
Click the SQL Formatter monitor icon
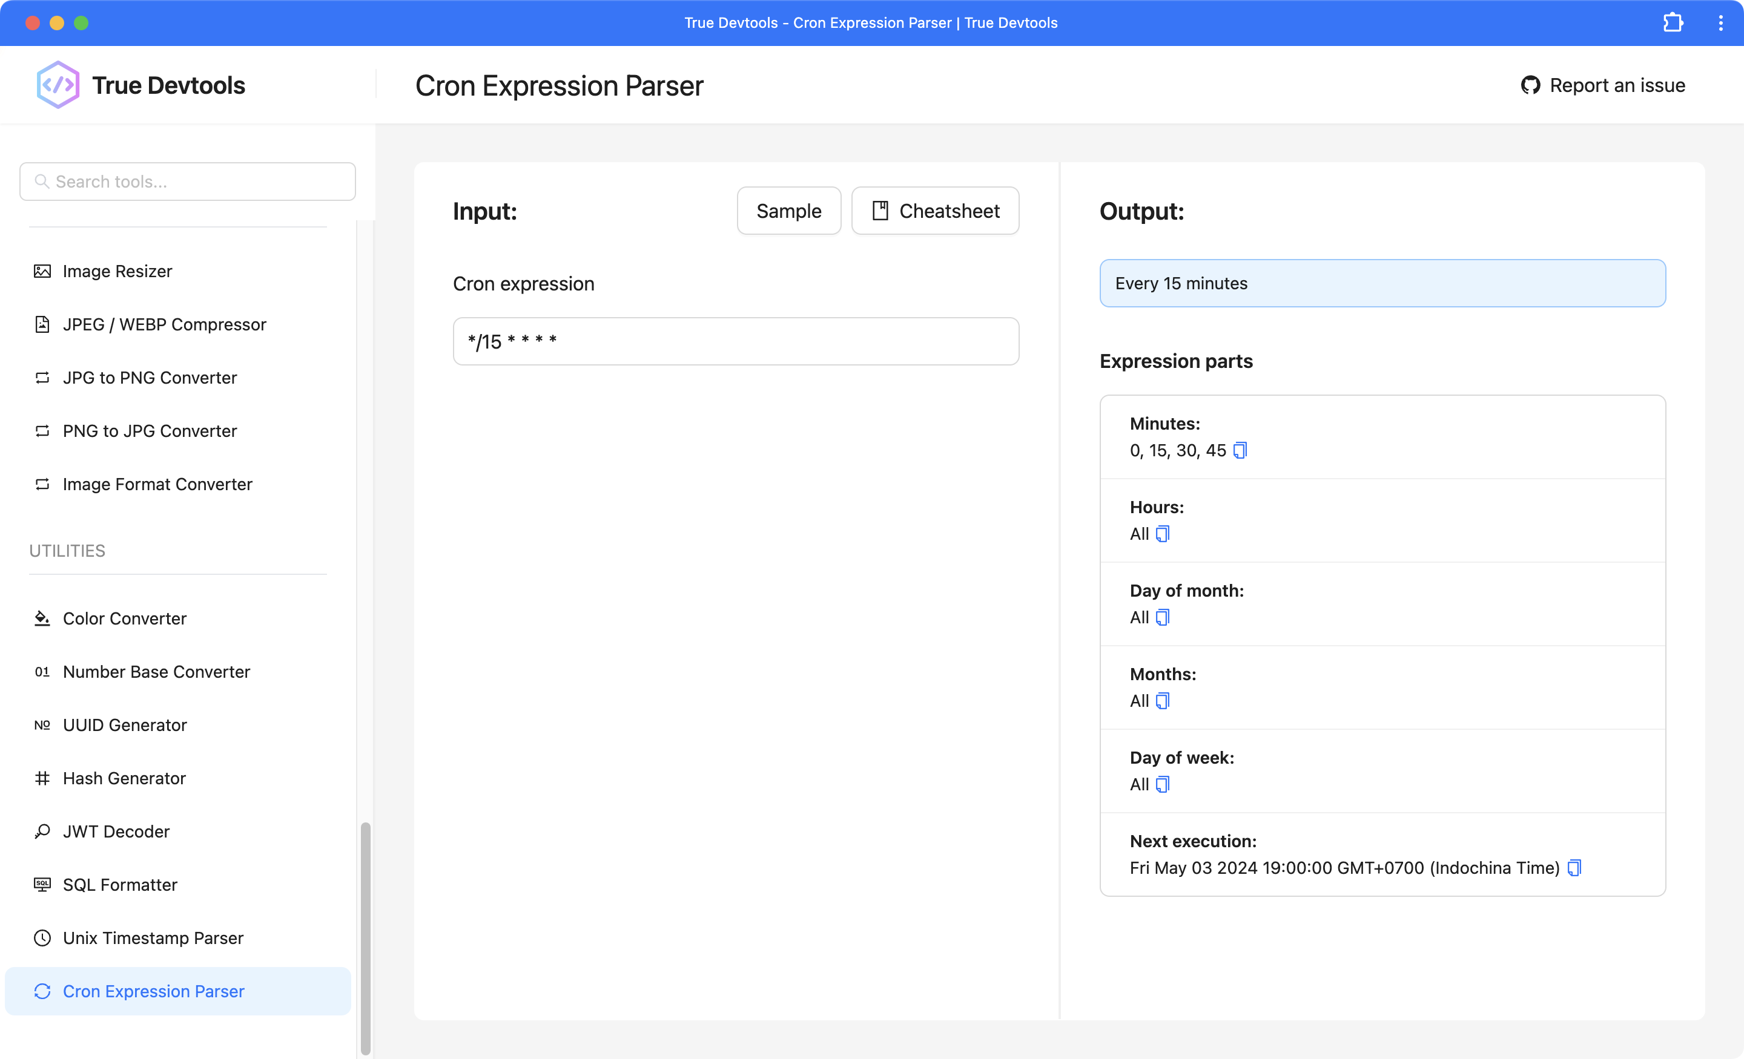coord(42,884)
